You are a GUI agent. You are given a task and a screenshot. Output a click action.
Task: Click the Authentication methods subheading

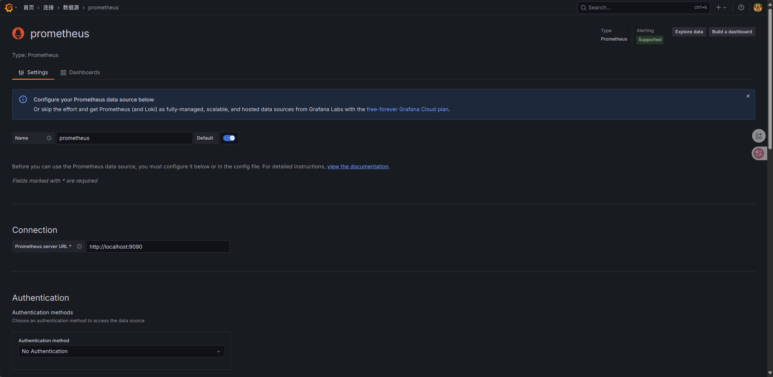click(42, 313)
